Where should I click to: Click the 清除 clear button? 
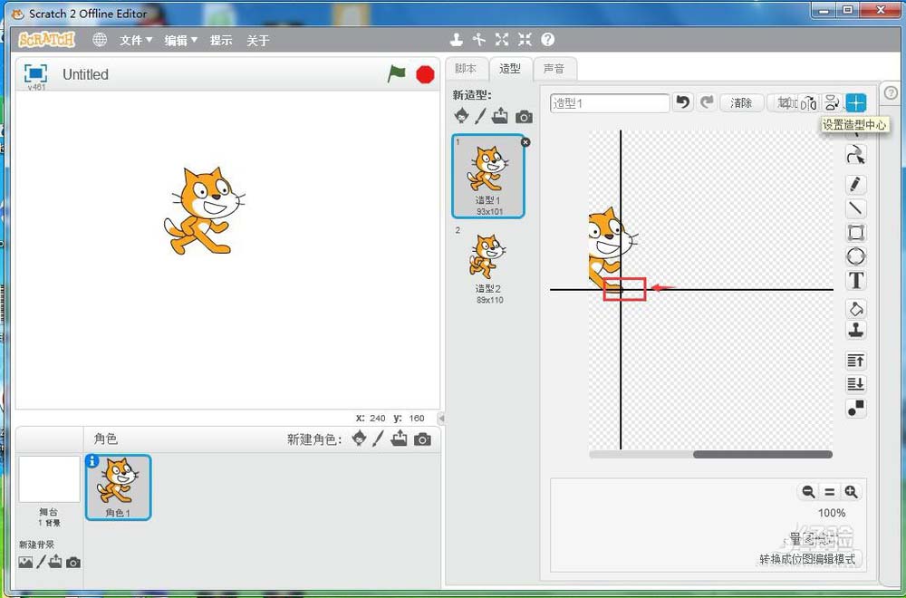pos(741,103)
